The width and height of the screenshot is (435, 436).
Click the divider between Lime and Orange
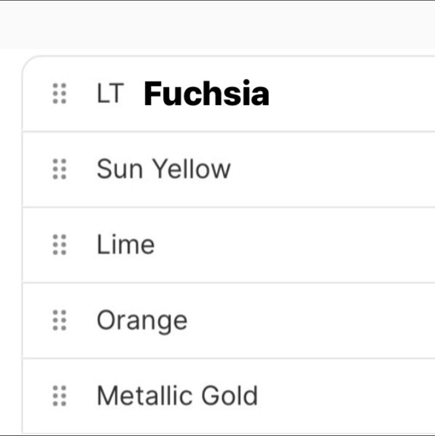226,282
